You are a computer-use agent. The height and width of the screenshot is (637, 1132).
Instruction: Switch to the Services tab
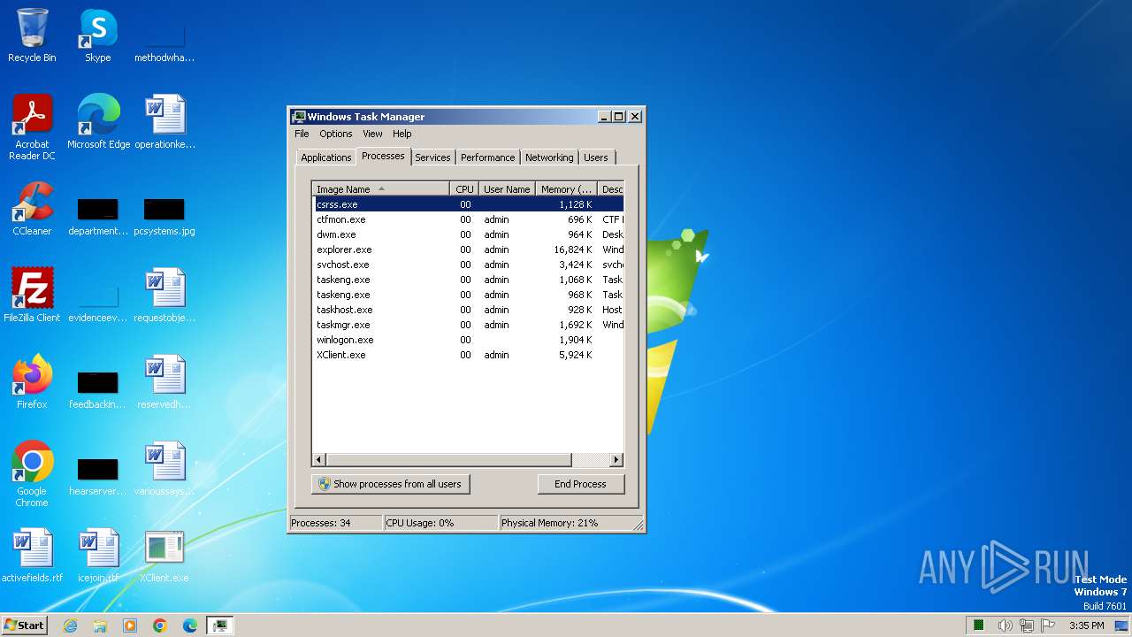pos(432,157)
